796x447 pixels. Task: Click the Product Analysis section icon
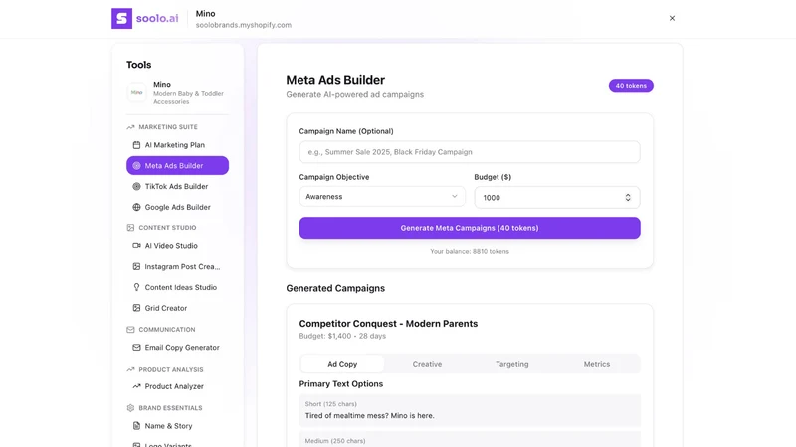coord(130,369)
